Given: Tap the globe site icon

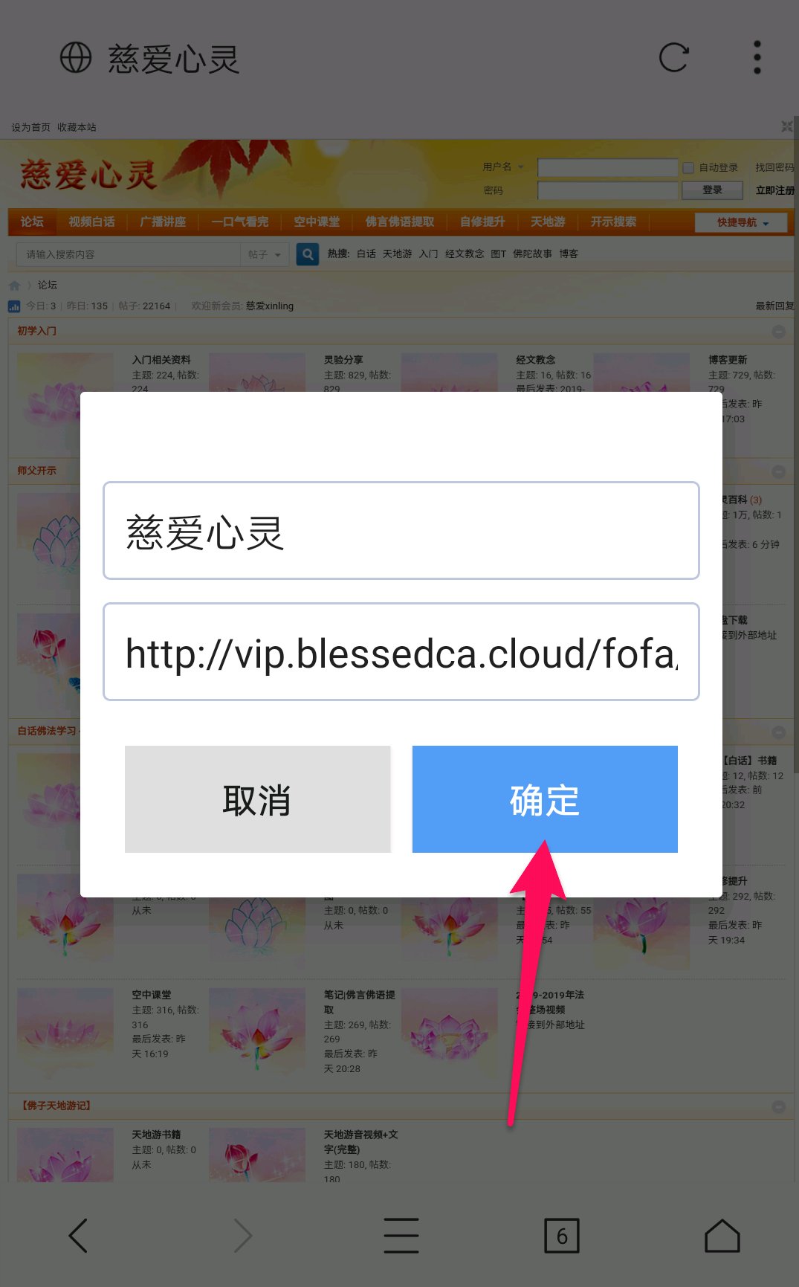Looking at the screenshot, I should [x=76, y=57].
